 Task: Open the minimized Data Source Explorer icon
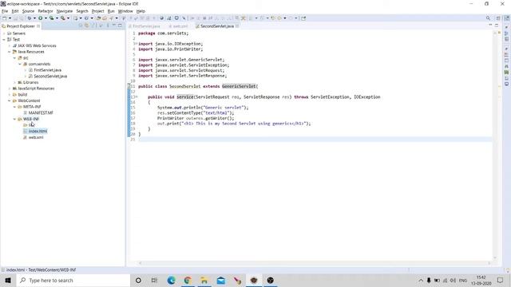click(506, 73)
